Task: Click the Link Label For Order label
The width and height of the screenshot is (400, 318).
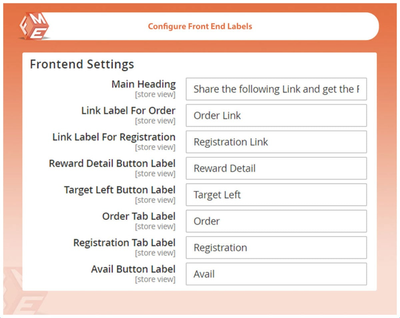Action: [x=128, y=110]
